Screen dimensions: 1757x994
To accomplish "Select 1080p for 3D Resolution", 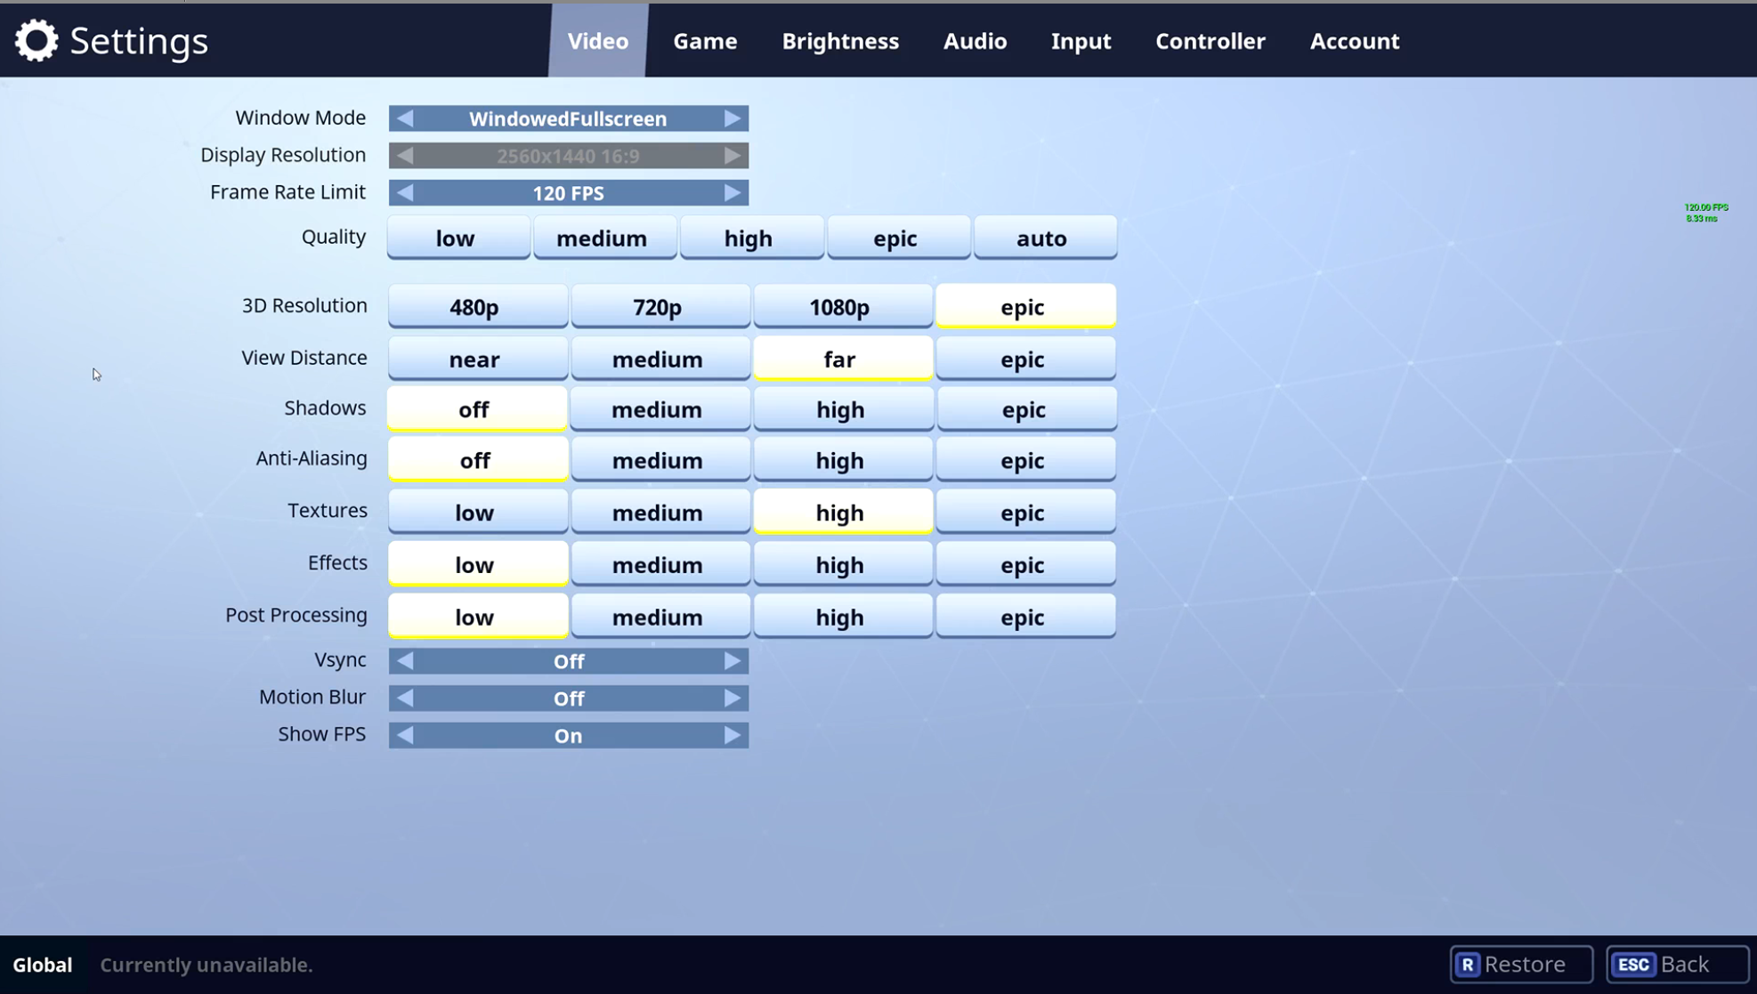I will 842,306.
